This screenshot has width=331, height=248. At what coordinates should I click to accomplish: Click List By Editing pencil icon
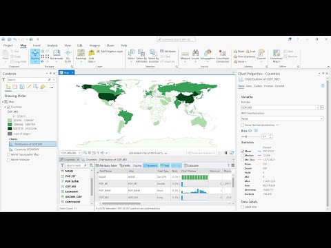point(29,87)
